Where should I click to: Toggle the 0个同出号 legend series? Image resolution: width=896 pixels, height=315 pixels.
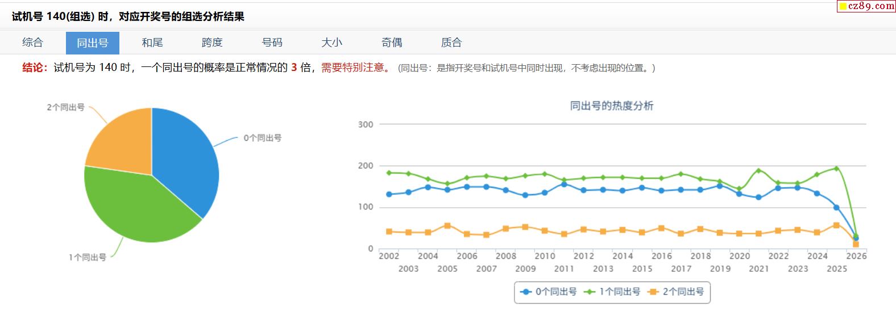[x=549, y=292]
